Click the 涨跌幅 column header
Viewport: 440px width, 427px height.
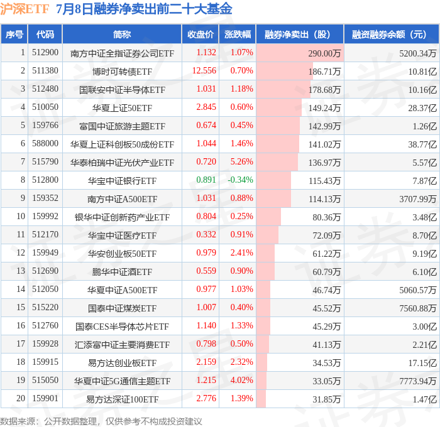[x=238, y=35]
